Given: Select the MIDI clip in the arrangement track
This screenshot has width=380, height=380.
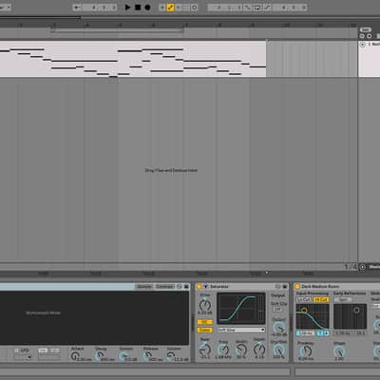Looking at the screenshot, I should pos(133,59).
